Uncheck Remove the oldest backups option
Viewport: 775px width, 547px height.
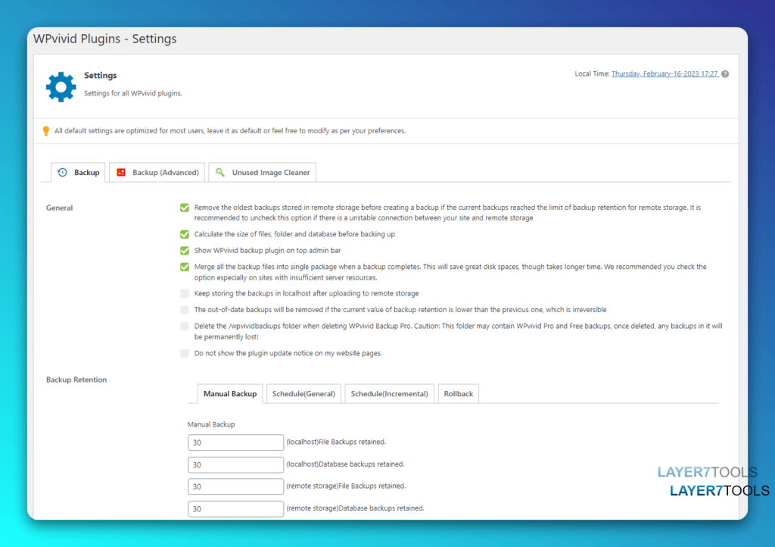(185, 208)
